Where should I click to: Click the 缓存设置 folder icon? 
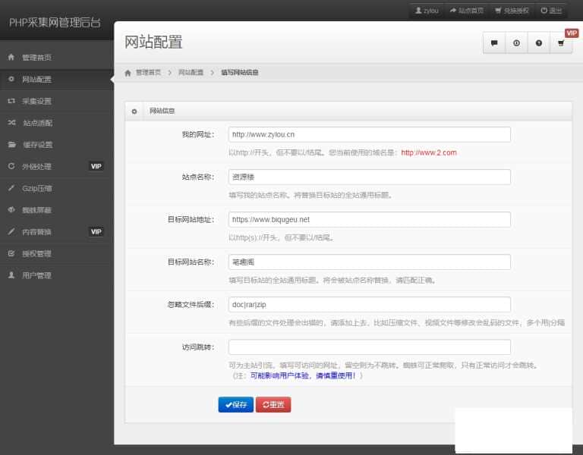click(x=12, y=145)
